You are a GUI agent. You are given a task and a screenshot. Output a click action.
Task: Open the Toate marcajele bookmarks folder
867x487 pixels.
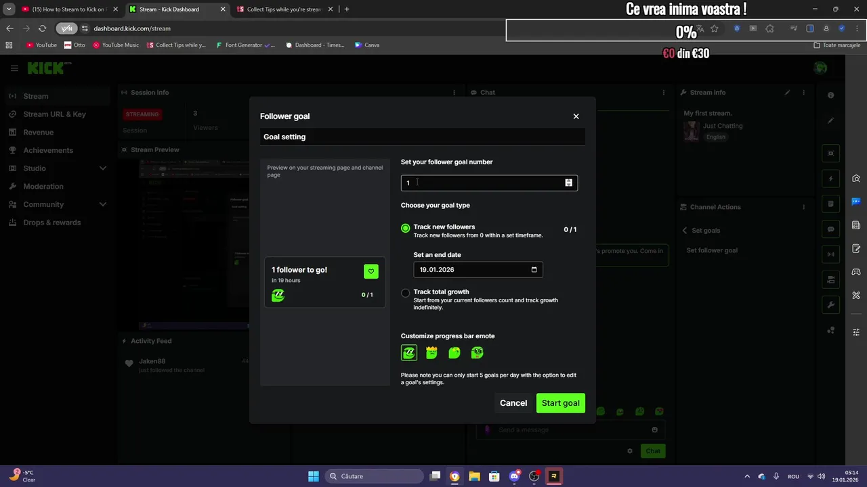pyautogui.click(x=837, y=45)
